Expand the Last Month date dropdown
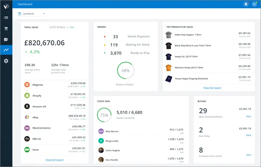The height and width of the screenshot is (167, 261). 32,14
